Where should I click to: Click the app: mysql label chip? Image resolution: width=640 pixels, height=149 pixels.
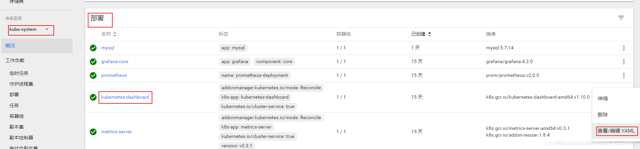pyautogui.click(x=233, y=48)
